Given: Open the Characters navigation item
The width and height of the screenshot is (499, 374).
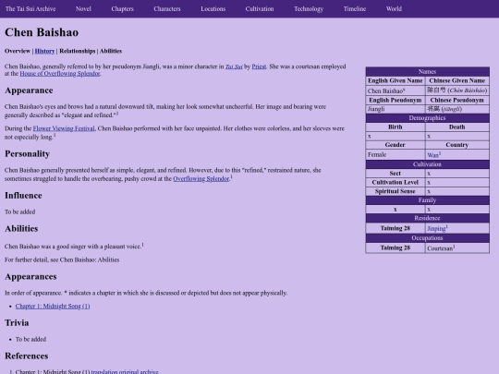Looking at the screenshot, I should (167, 9).
